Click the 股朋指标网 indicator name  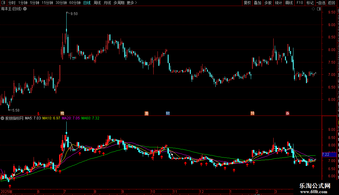click(14, 118)
